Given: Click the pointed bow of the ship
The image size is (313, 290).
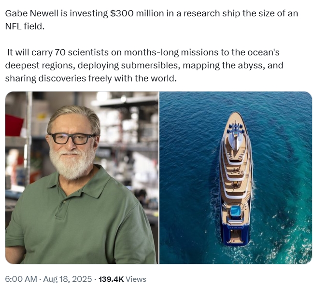Looking at the screenshot, I should coord(236,116).
